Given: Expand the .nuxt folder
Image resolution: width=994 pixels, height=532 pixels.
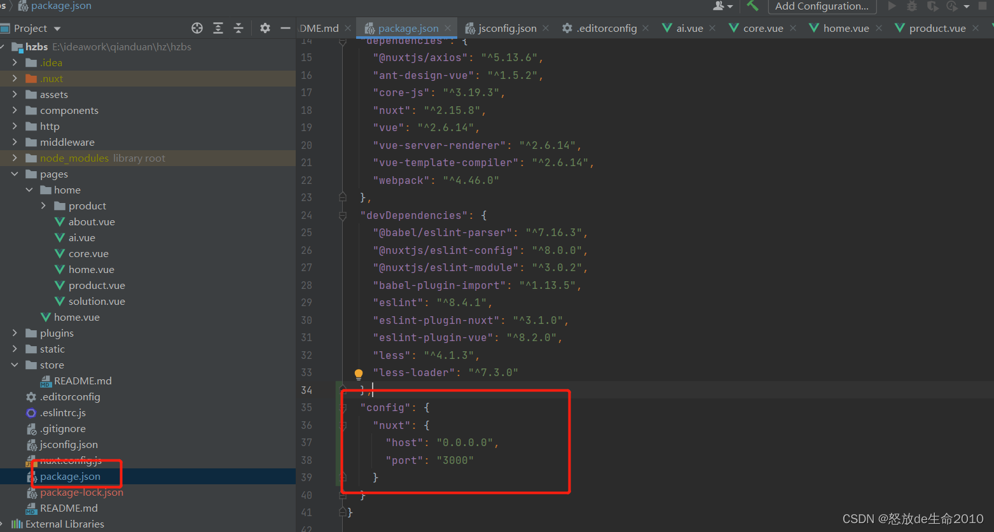Looking at the screenshot, I should coord(15,78).
